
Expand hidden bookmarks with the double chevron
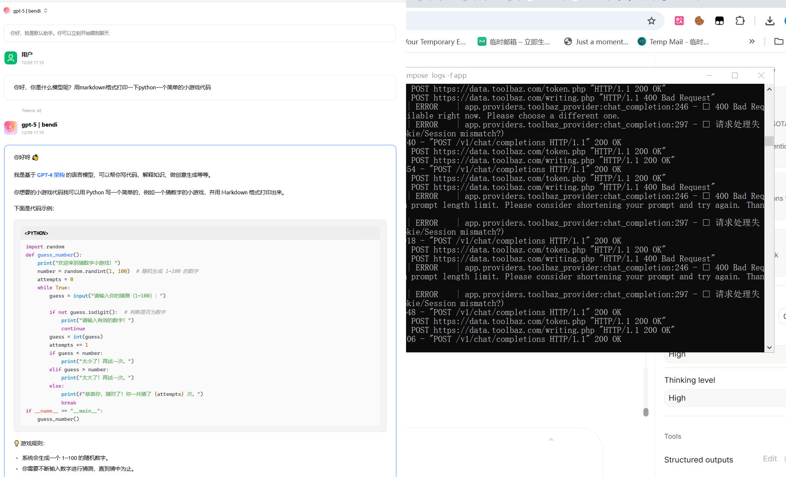[x=752, y=41]
